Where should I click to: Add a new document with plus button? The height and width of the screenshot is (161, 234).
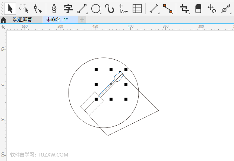[x=82, y=20]
